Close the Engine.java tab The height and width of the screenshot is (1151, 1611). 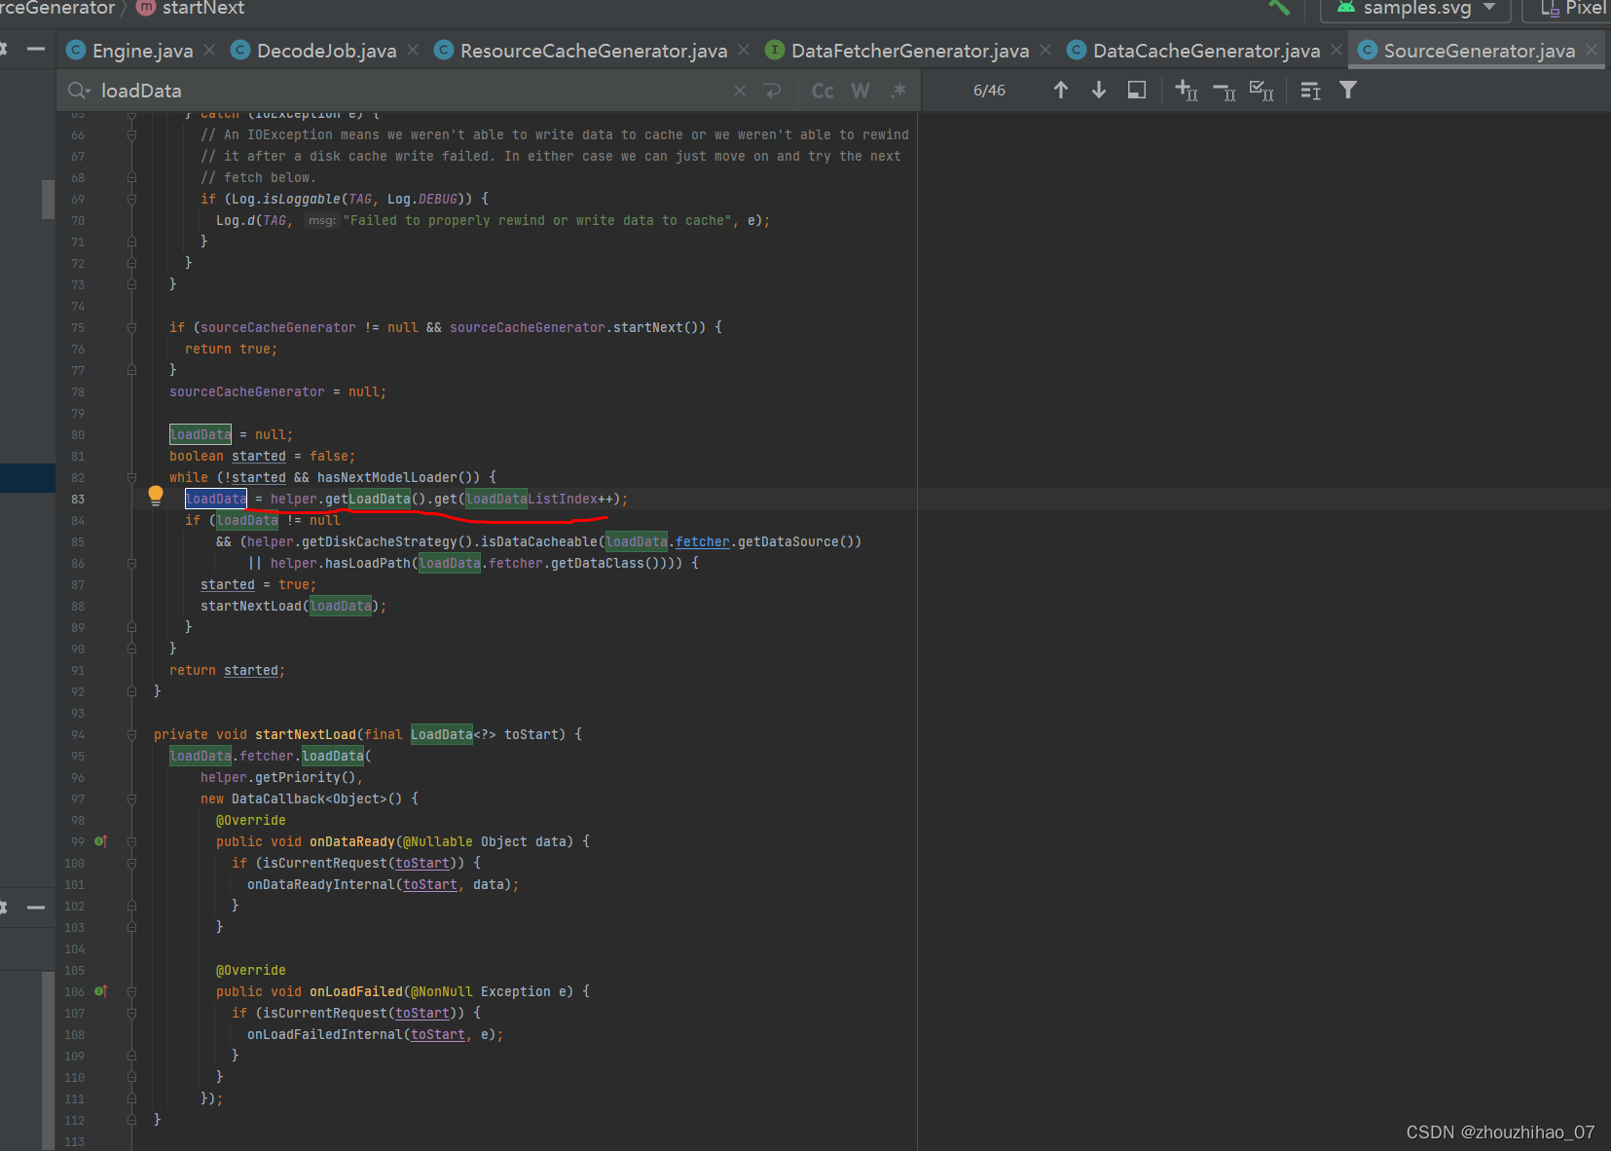pyautogui.click(x=209, y=50)
